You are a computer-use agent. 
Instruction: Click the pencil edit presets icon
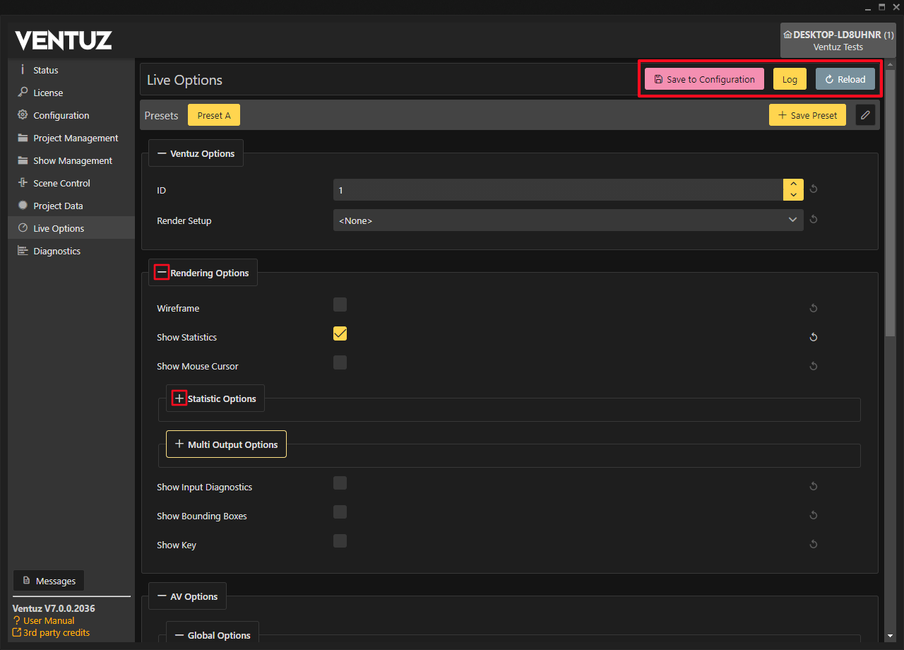[865, 115]
